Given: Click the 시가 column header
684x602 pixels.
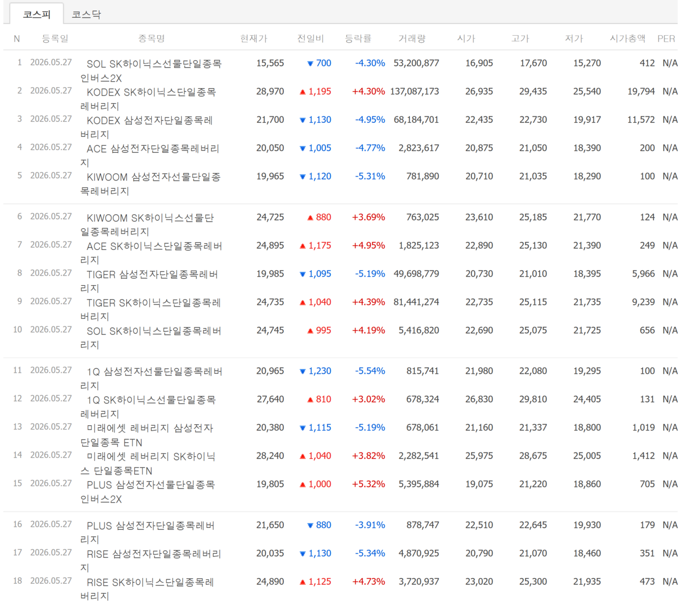Looking at the screenshot, I should click(x=466, y=38).
